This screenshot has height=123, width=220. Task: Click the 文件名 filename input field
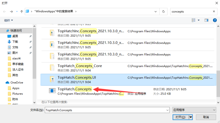[x=105, y=110]
